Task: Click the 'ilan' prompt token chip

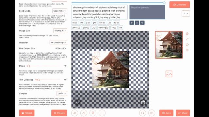Action: [102, 23]
